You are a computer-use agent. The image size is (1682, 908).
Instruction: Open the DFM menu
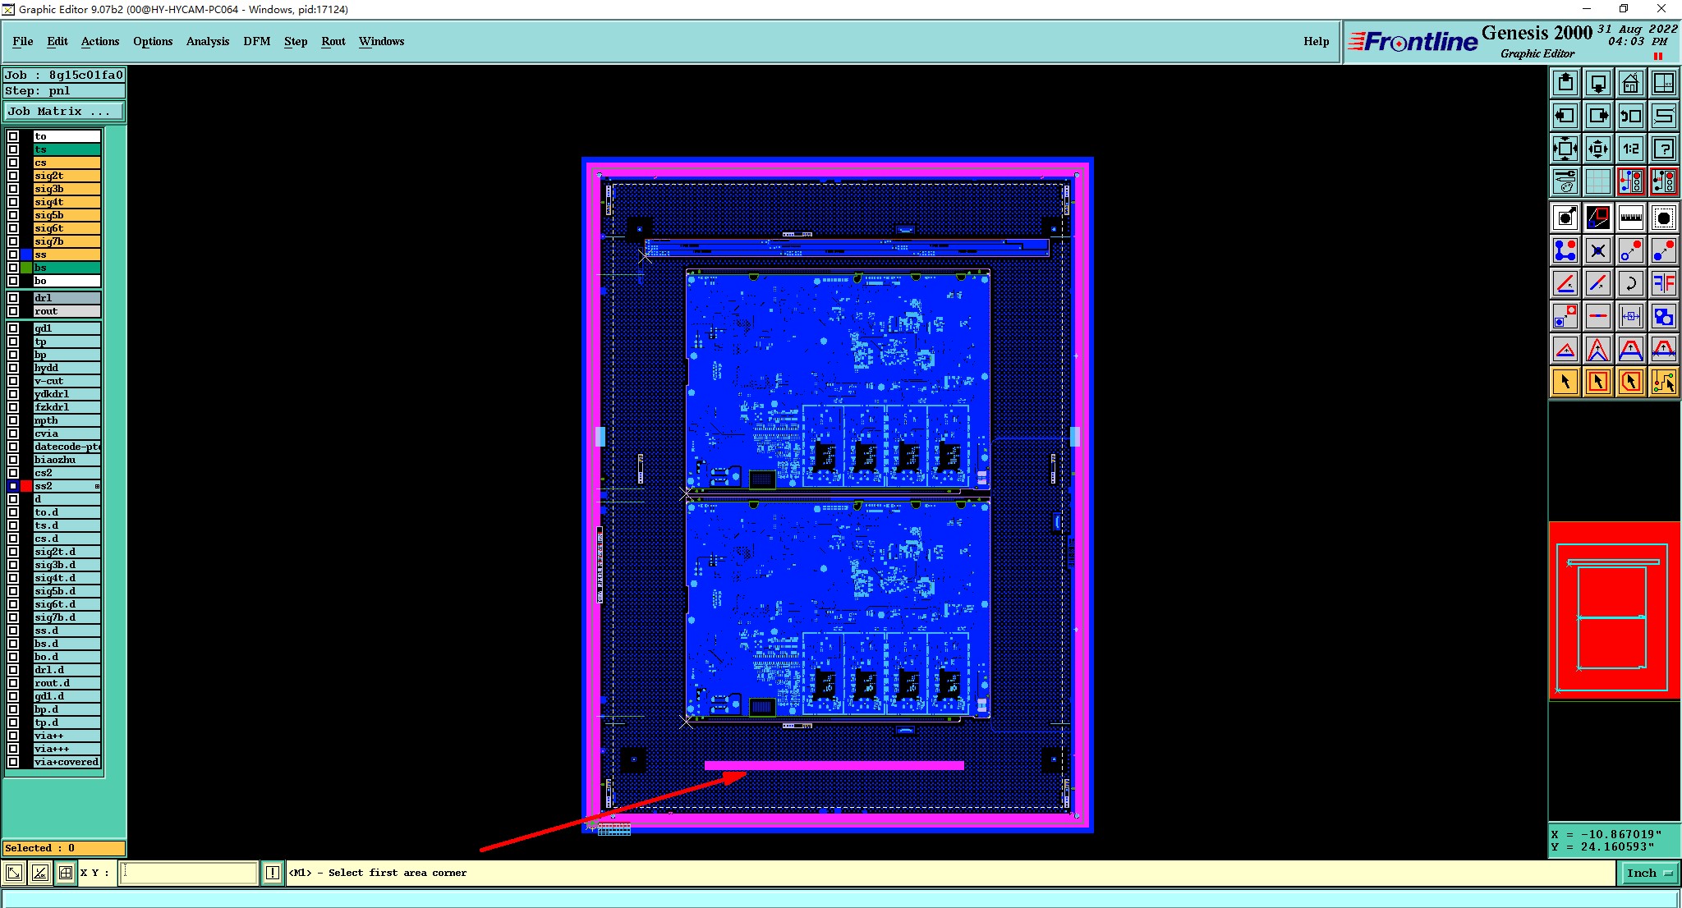256,41
